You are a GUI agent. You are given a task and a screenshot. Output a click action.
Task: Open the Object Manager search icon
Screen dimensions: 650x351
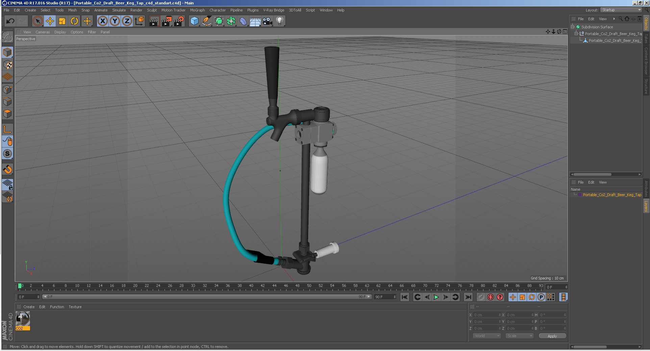point(621,19)
